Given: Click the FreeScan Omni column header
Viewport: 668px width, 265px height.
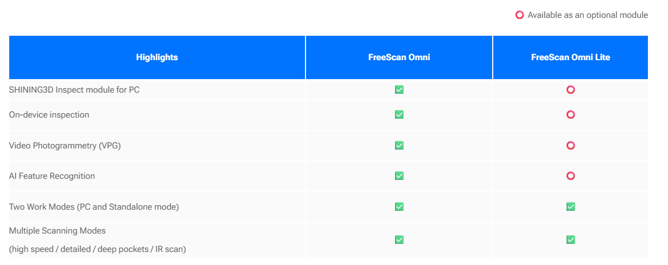Looking at the screenshot, I should [399, 57].
